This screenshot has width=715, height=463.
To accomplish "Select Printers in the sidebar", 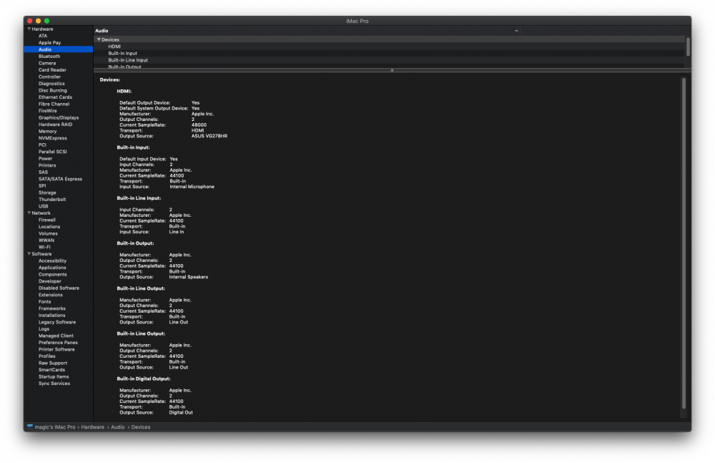I will pyautogui.click(x=47, y=165).
